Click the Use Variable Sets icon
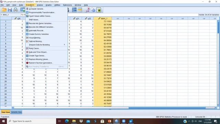 point(93,10)
